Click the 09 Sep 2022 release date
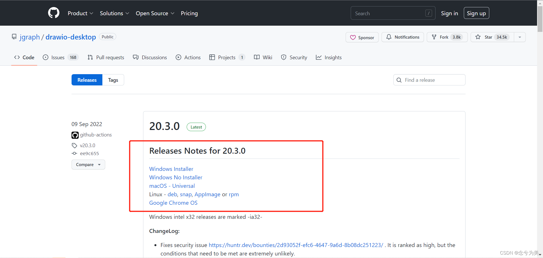 [87, 124]
